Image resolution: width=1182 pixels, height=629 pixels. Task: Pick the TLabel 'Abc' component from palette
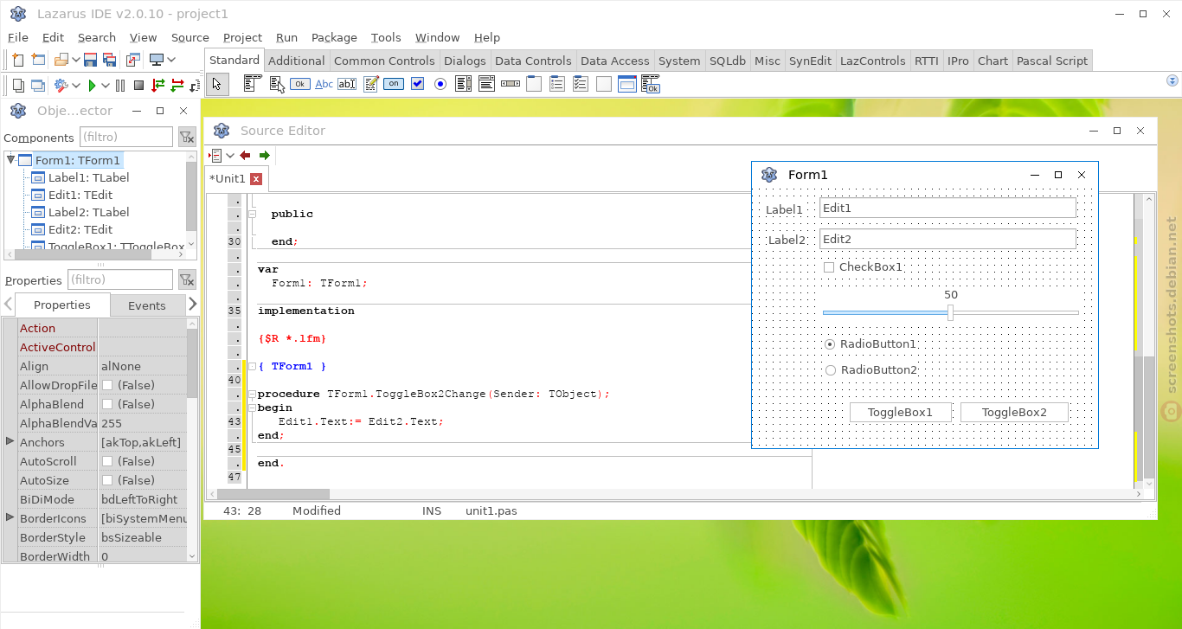pos(324,84)
